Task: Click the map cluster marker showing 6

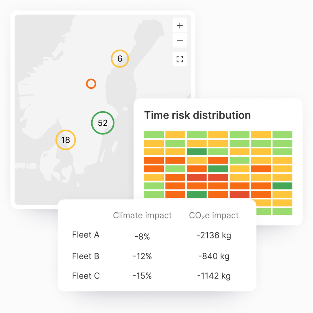Action: coord(120,59)
